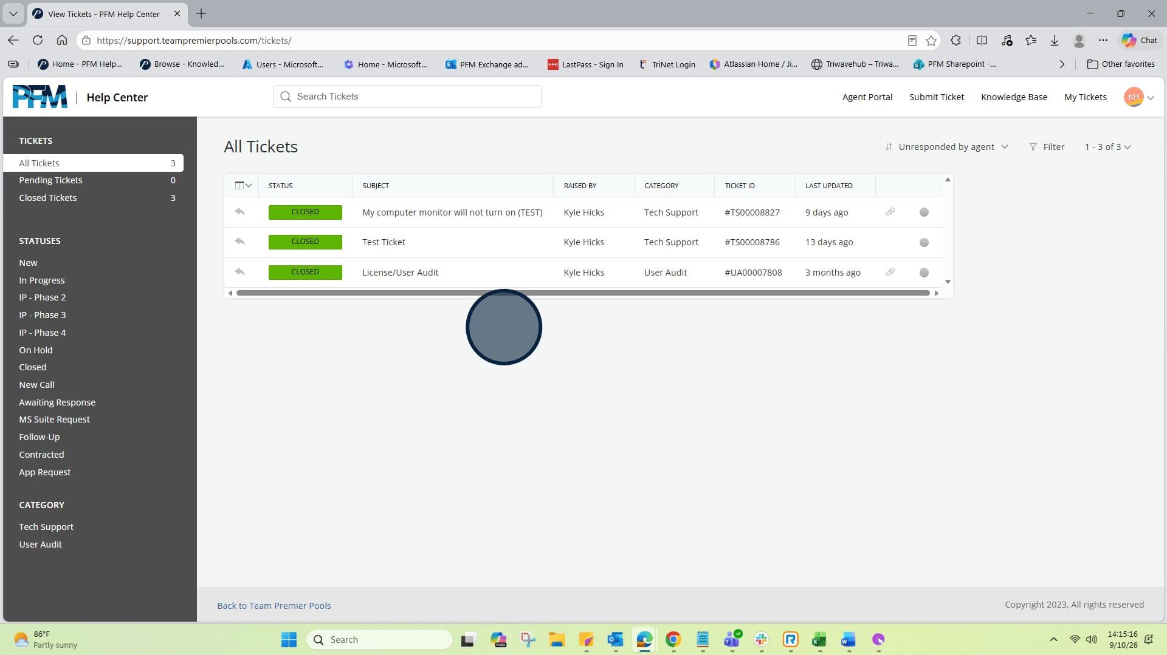Open the browser tab search dropdown

coord(13,13)
